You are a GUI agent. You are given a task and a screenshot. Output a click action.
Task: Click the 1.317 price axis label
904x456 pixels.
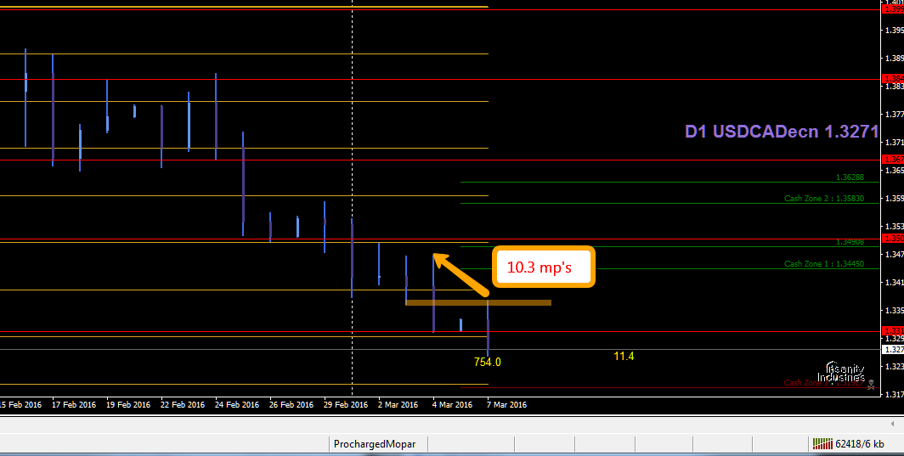pyautogui.click(x=894, y=395)
